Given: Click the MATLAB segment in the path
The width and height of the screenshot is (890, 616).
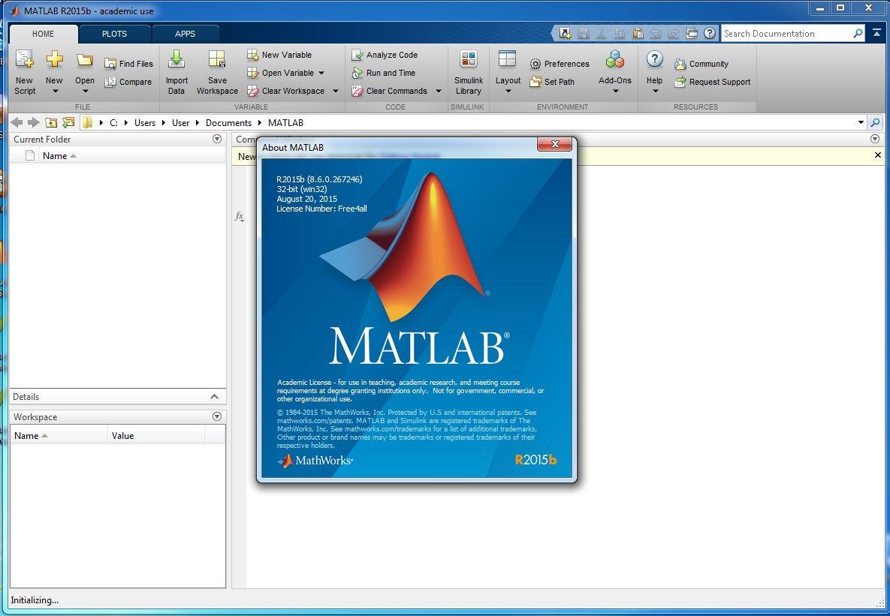Looking at the screenshot, I should pos(285,122).
